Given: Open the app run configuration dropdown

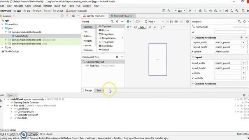Looking at the screenshot, I should (x=180, y=11).
